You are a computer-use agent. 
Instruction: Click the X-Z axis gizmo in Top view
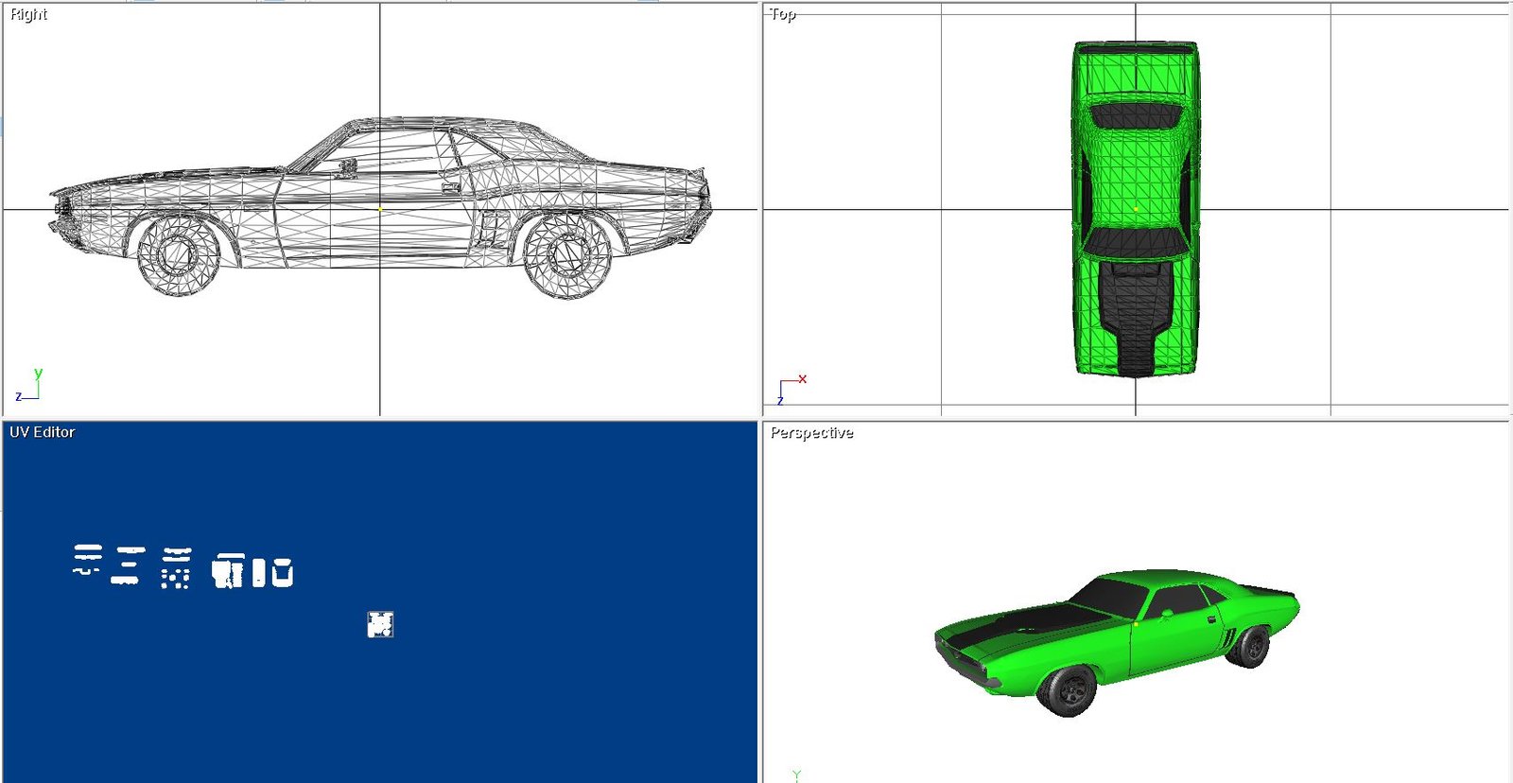click(x=791, y=388)
